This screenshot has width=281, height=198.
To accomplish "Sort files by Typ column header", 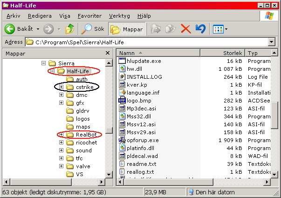I will pyautogui.click(x=258, y=53).
